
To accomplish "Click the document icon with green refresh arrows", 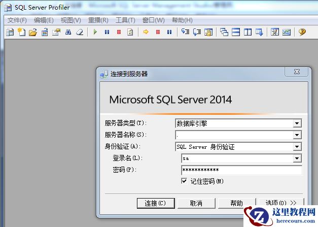I will [x=130, y=32].
